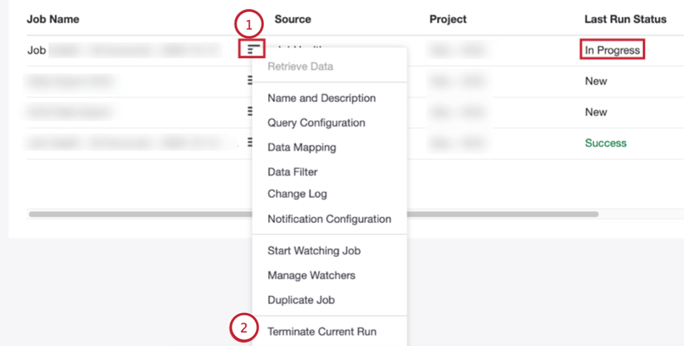This screenshot has width=684, height=346.
Task: Click Terminate Current Run
Action: (x=322, y=332)
